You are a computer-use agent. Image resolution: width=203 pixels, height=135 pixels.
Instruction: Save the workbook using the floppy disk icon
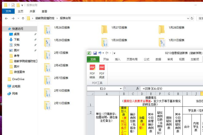[95, 53]
